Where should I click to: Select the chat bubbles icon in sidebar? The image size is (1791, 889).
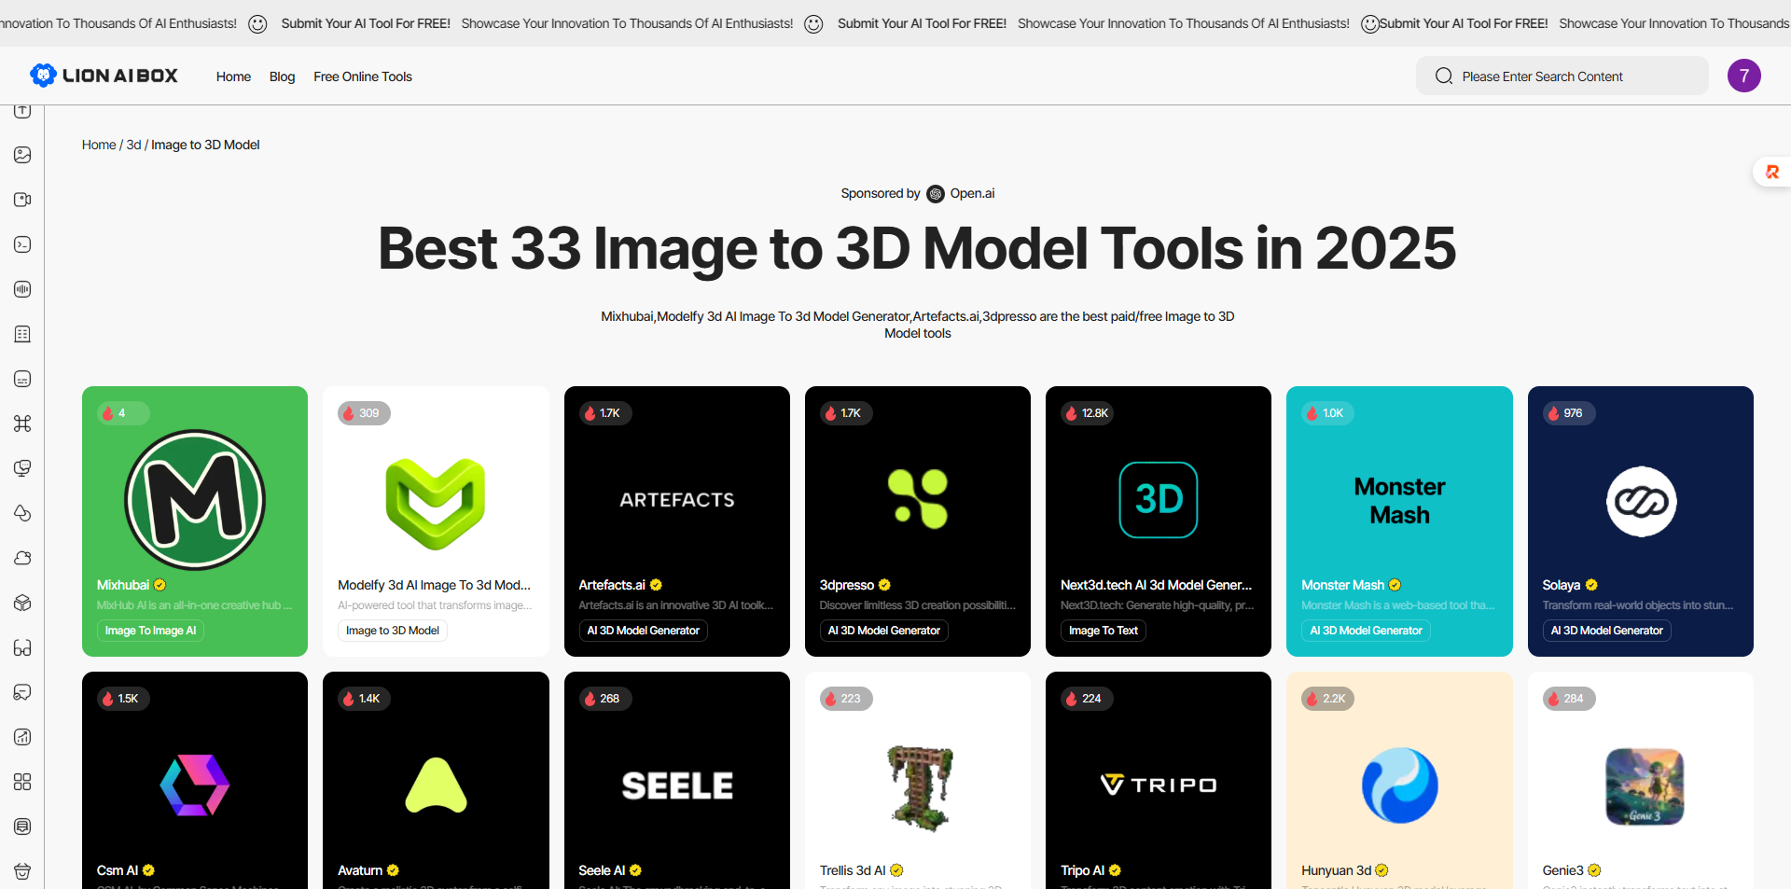22,692
